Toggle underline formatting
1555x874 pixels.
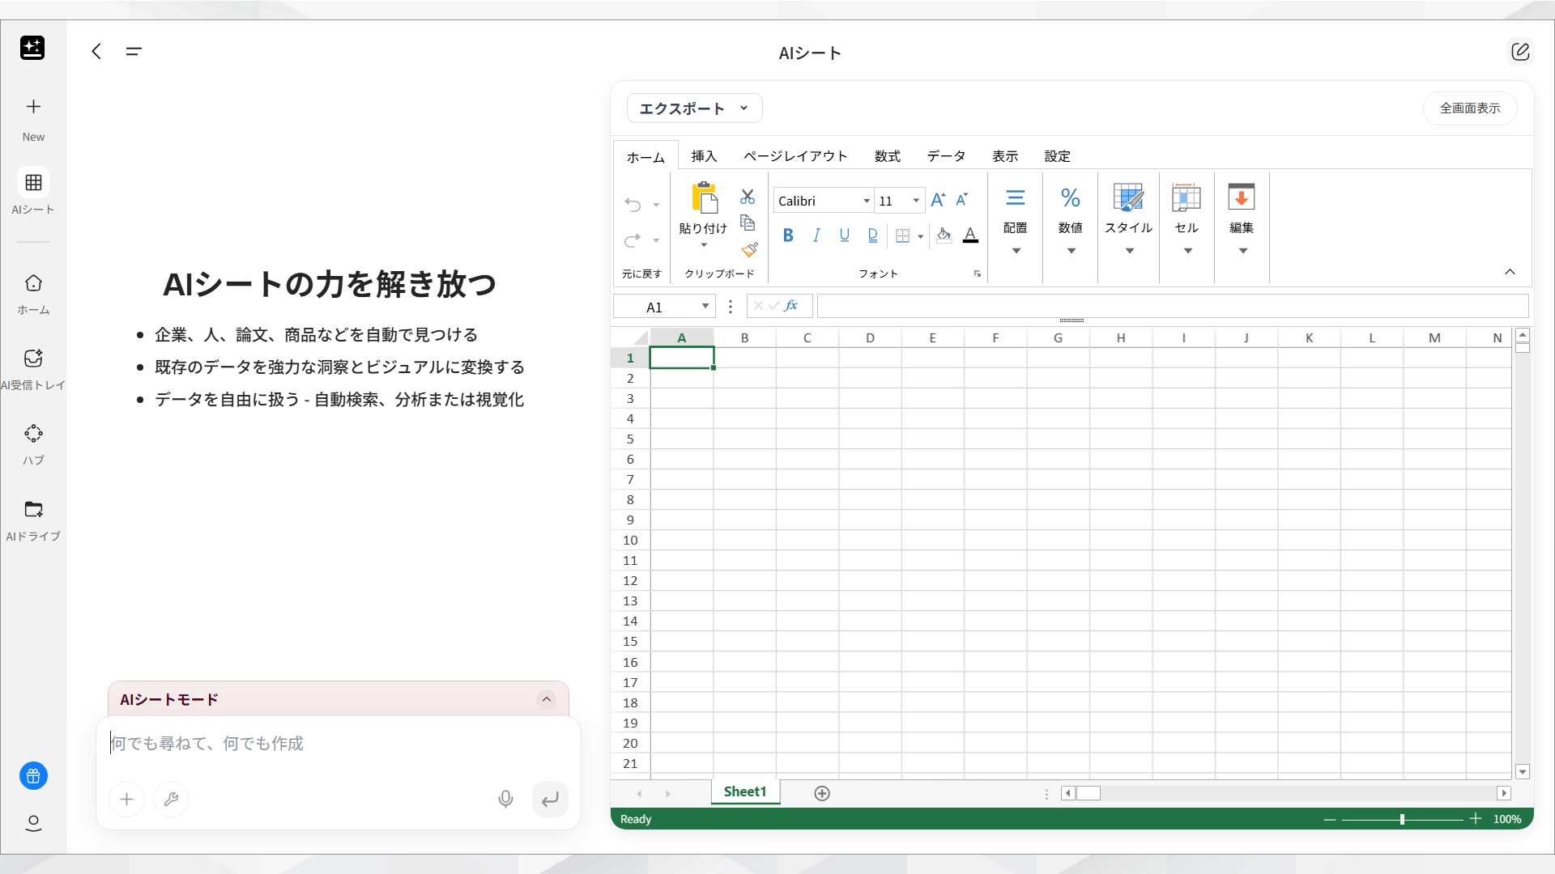click(844, 235)
